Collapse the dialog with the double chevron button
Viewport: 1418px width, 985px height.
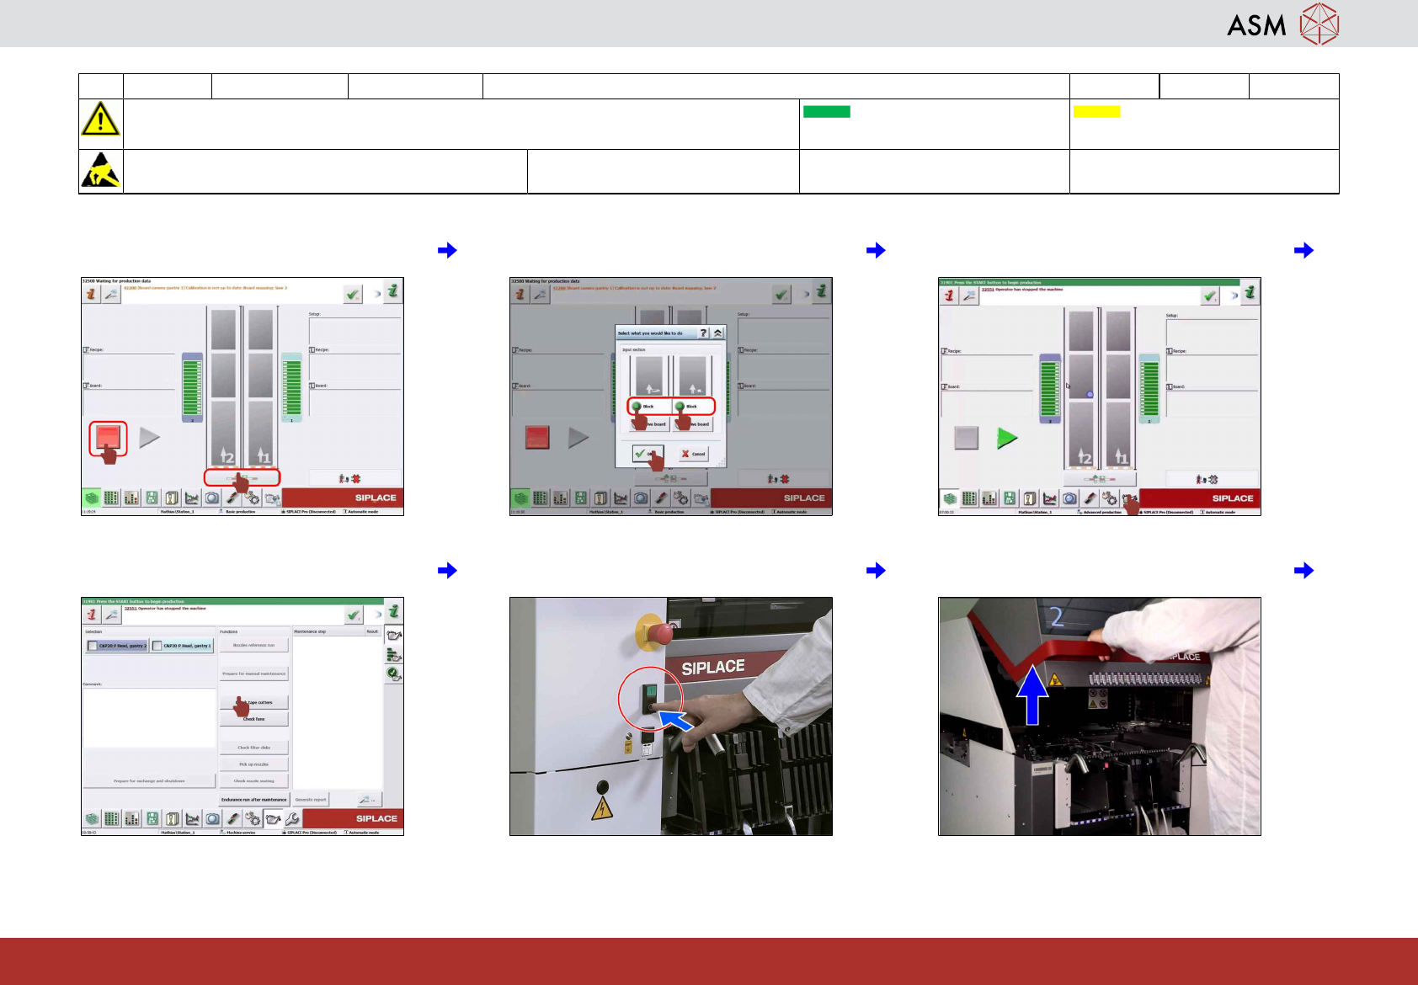click(x=717, y=333)
